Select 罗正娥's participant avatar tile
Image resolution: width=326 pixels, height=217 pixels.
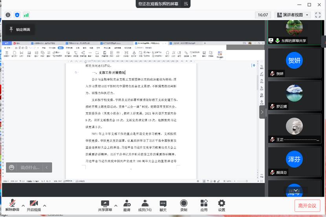coord(295,96)
